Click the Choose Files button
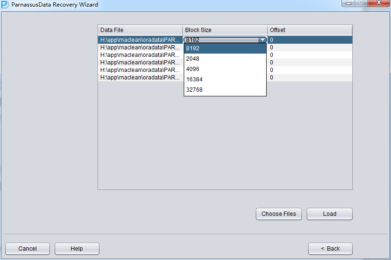This screenshot has width=391, height=260. tap(279, 214)
